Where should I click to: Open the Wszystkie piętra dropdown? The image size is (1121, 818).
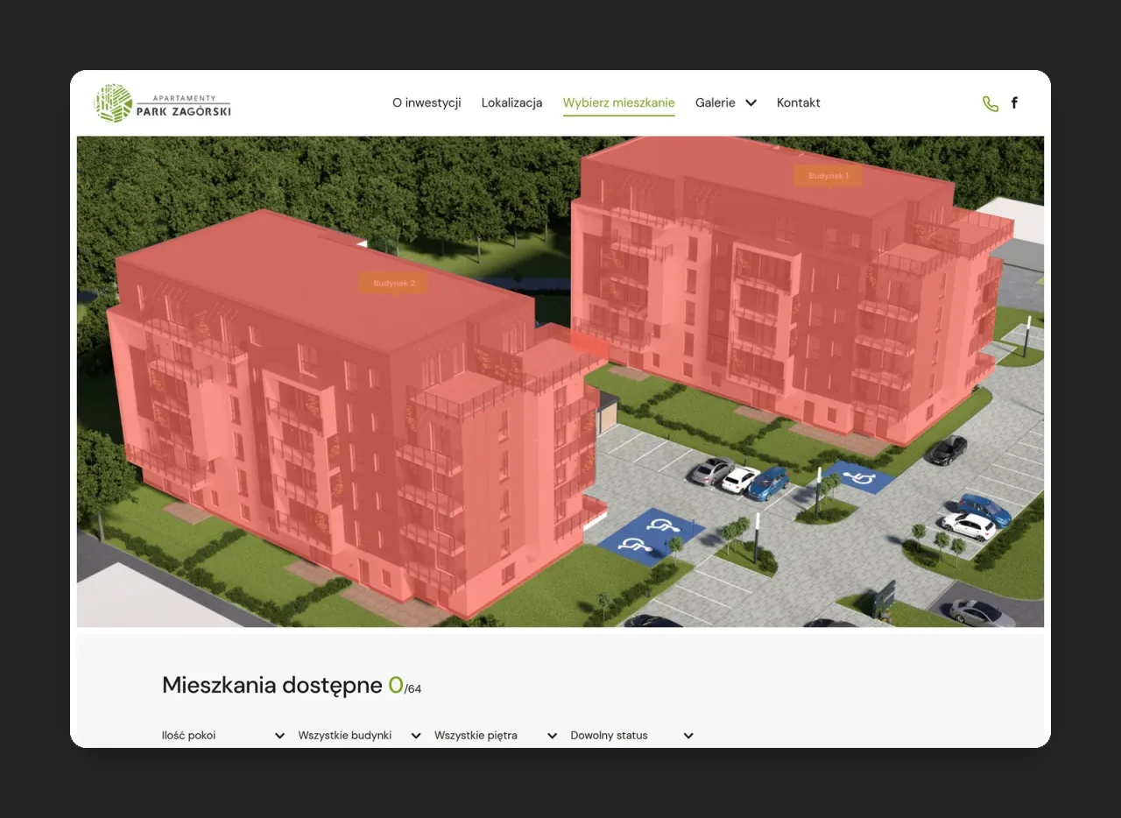496,736
